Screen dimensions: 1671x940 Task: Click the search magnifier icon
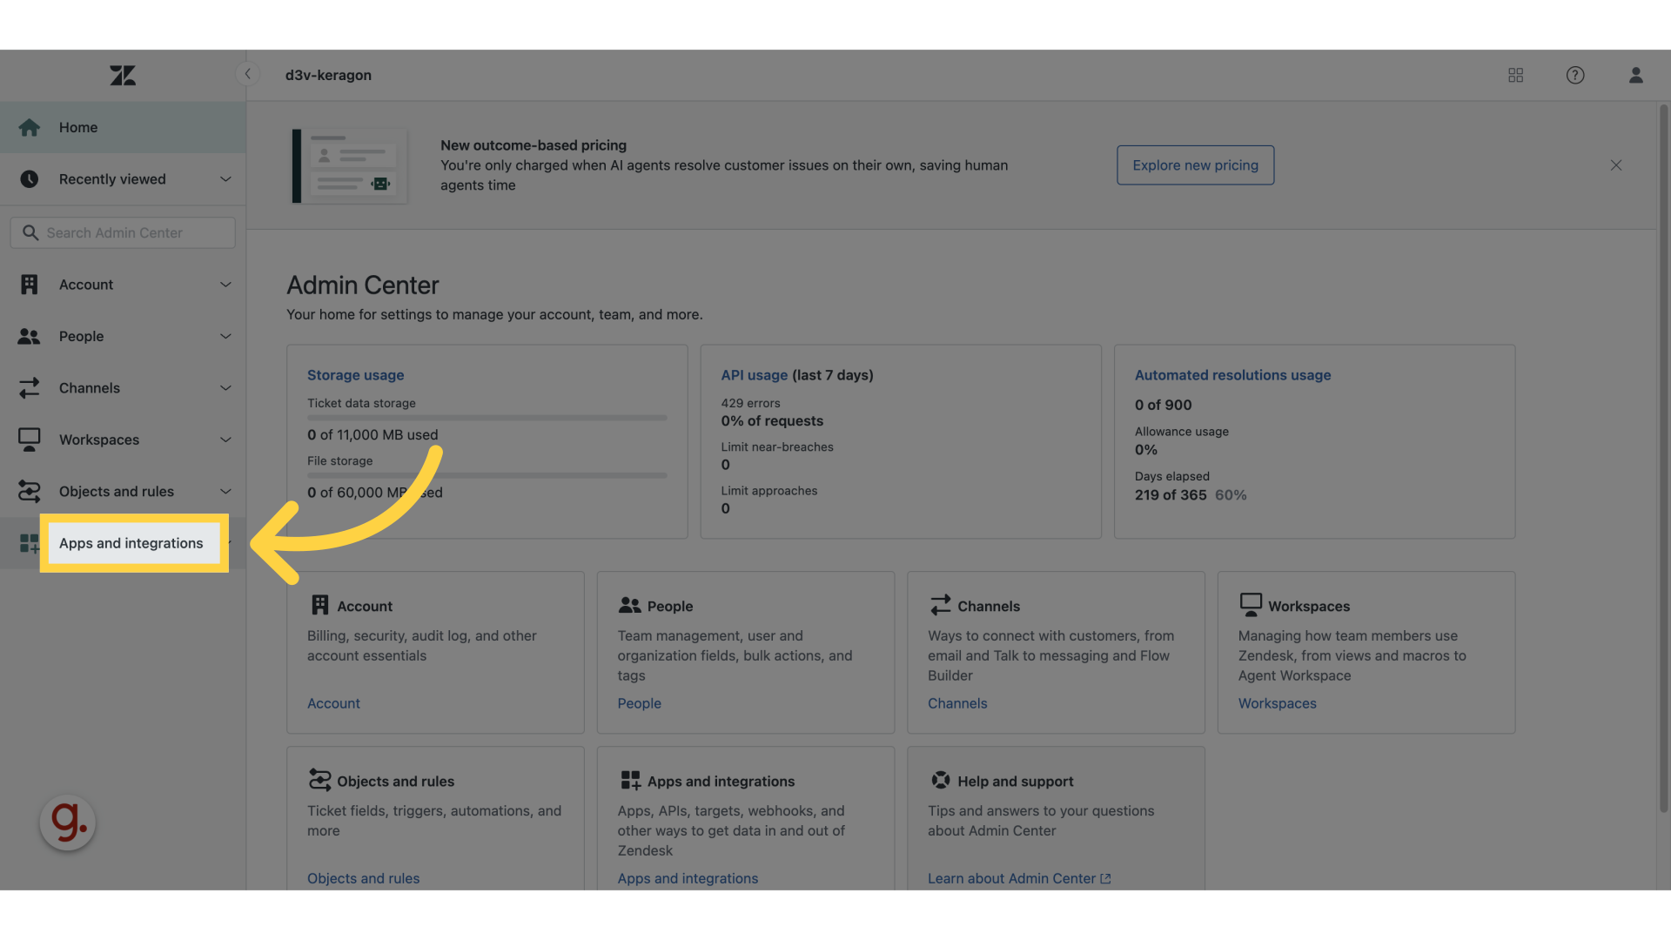[x=30, y=232]
